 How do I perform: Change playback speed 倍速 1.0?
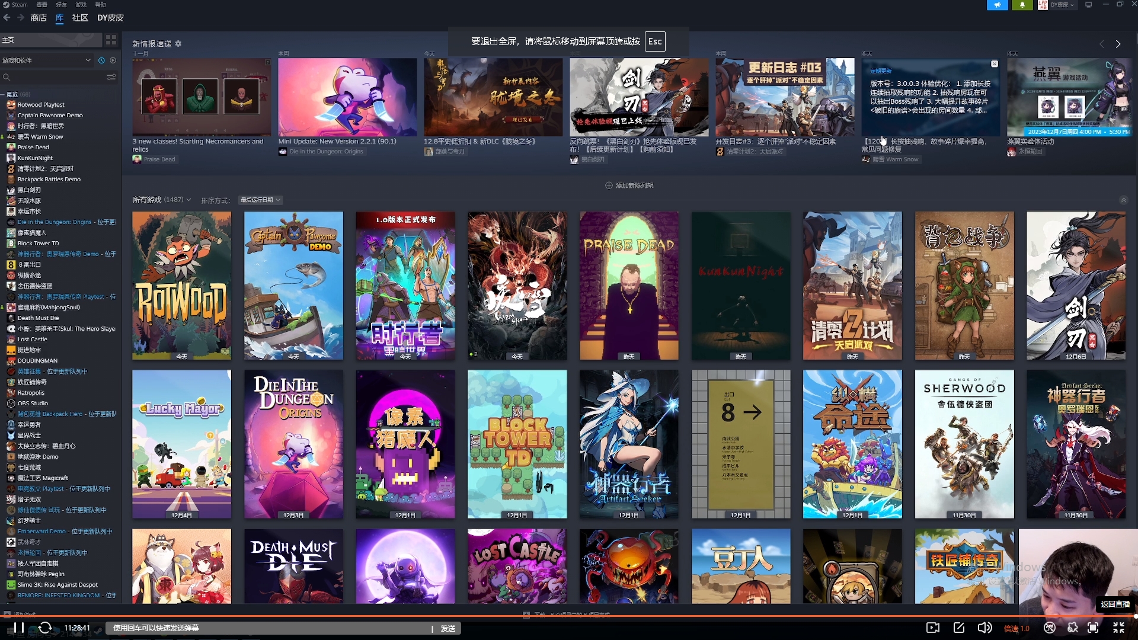tap(1016, 628)
